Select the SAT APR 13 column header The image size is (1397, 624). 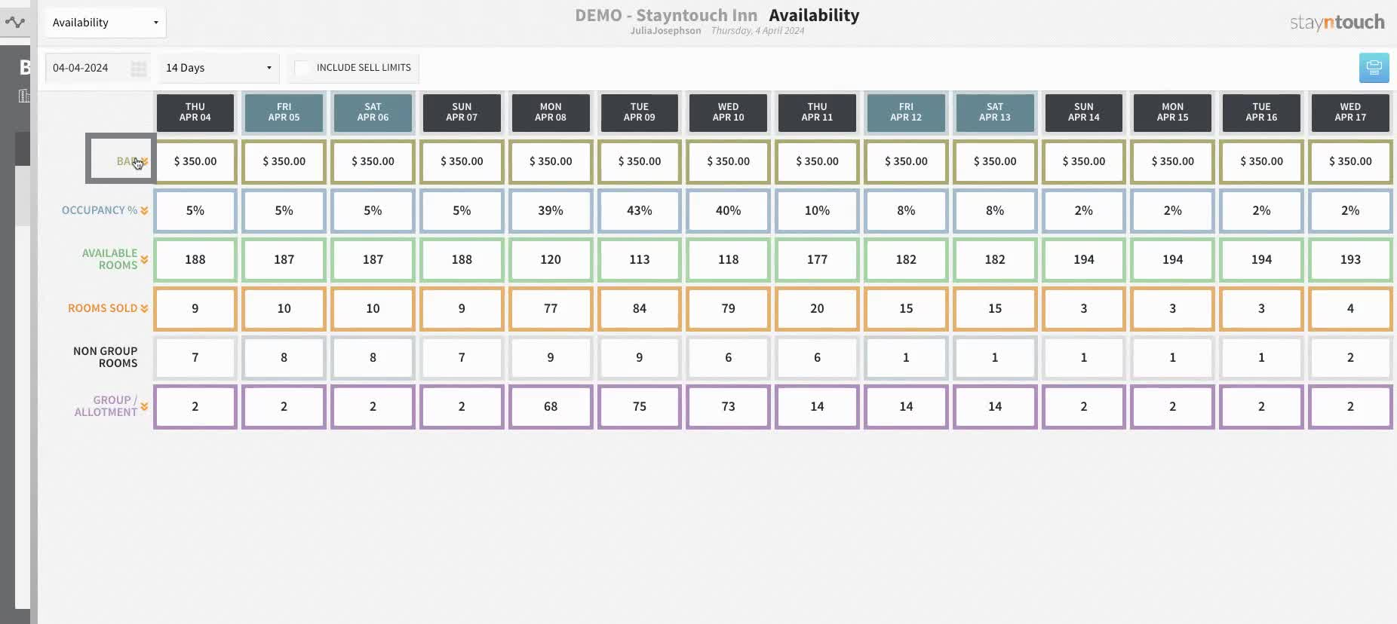coord(995,112)
